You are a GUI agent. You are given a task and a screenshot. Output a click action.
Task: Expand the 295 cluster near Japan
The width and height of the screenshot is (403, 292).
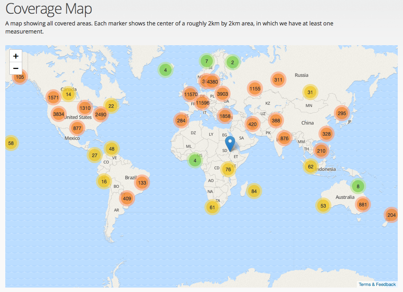coord(342,113)
